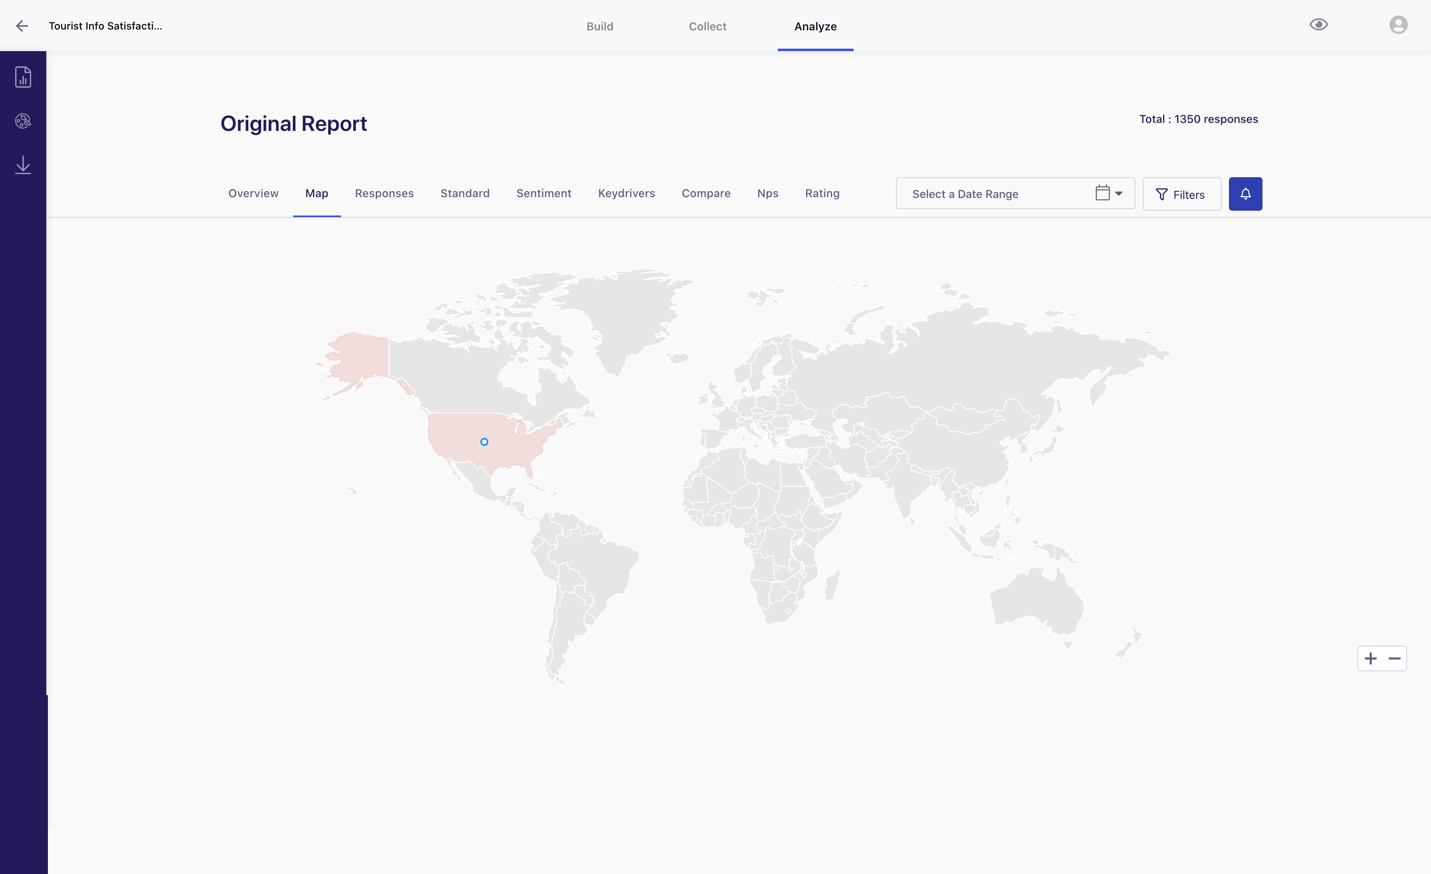The width and height of the screenshot is (1431, 874).
Task: Open the reports sidebar icon
Action: (23, 77)
